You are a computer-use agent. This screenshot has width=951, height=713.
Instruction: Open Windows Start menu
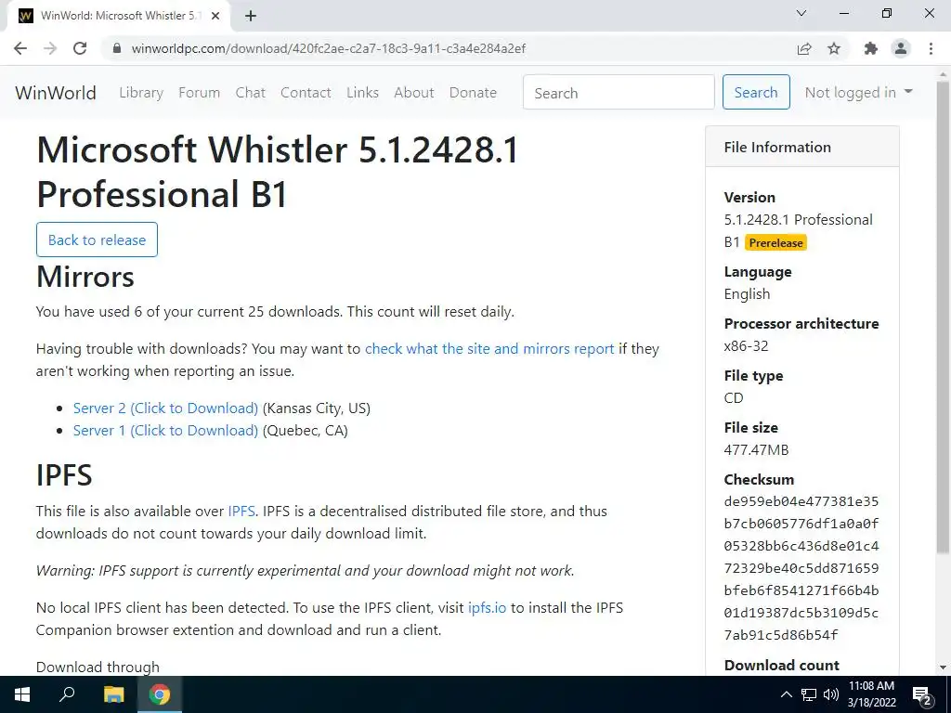click(x=22, y=694)
